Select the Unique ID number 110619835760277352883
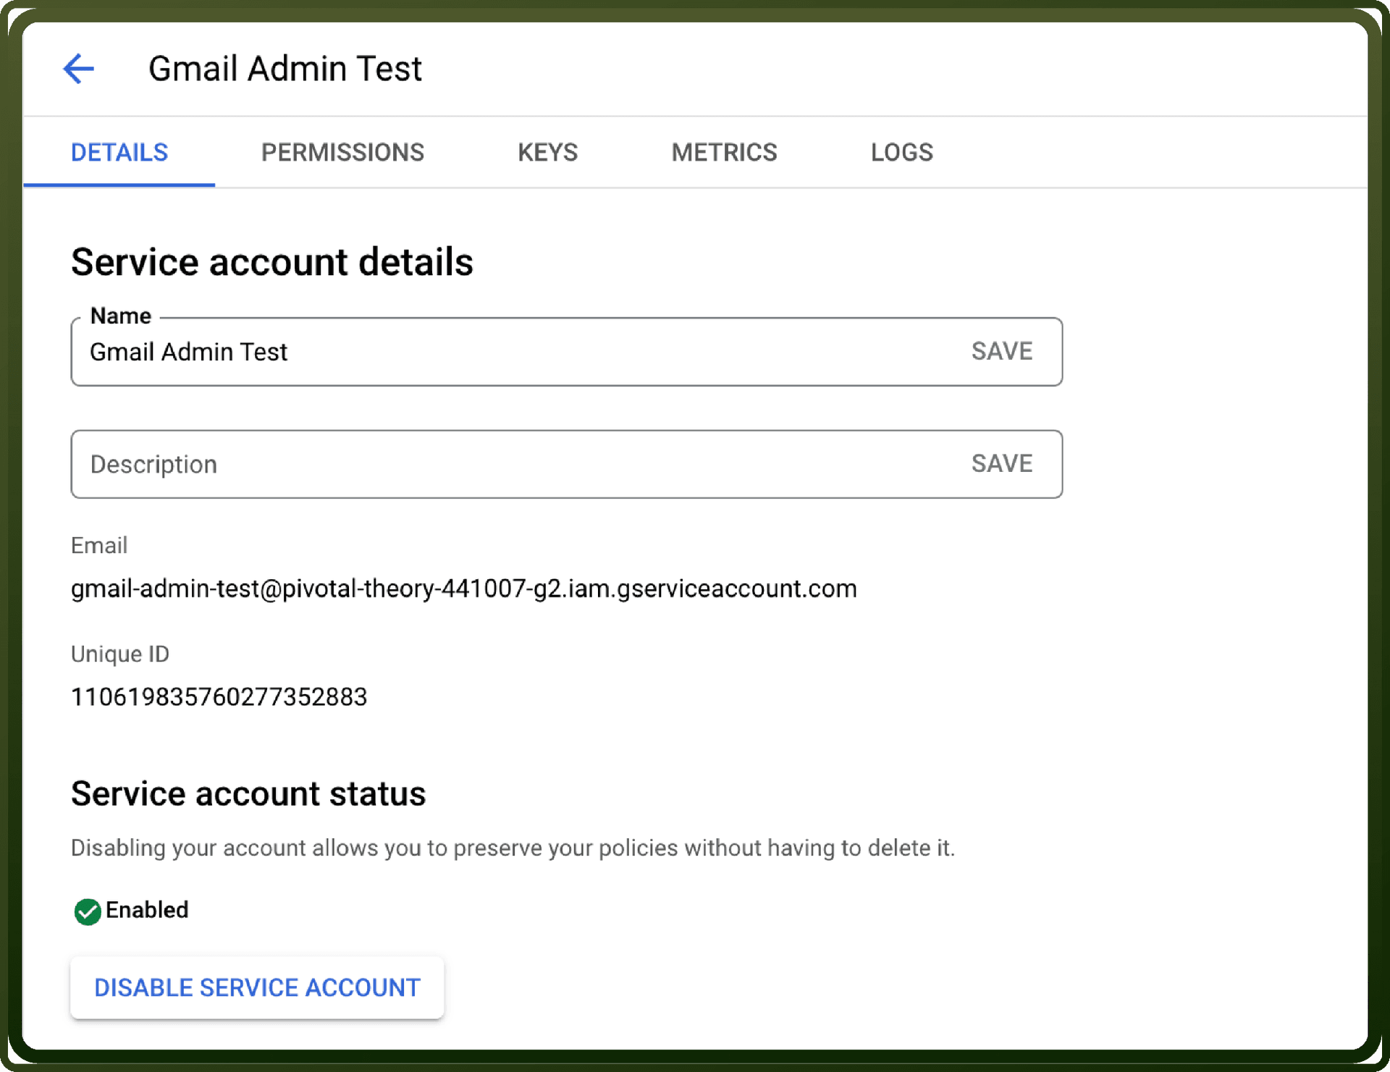This screenshot has width=1390, height=1072. pos(219,697)
